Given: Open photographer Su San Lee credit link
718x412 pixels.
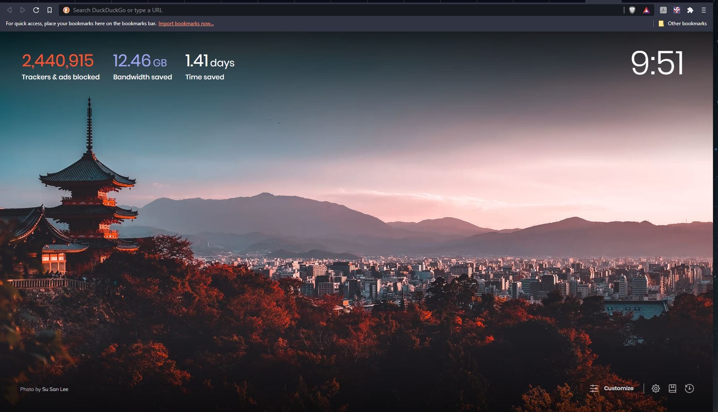Looking at the screenshot, I should pyautogui.click(x=55, y=389).
